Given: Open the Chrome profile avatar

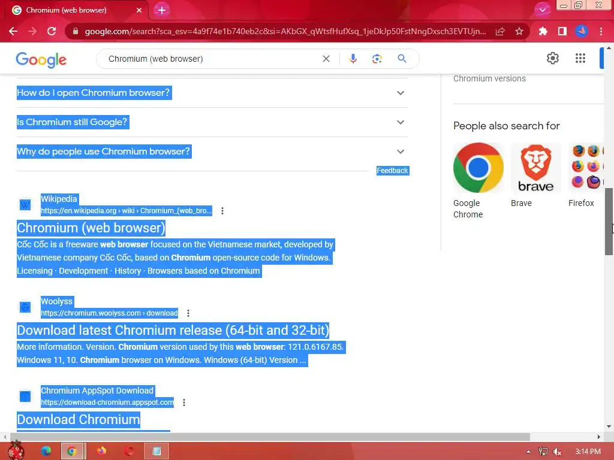Looking at the screenshot, I should tap(582, 31).
